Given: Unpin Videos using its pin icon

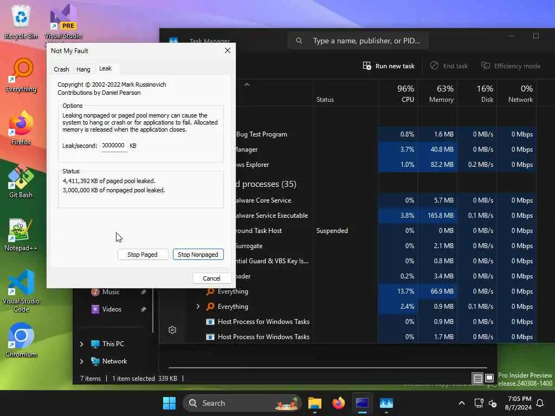Looking at the screenshot, I should 143,309.
